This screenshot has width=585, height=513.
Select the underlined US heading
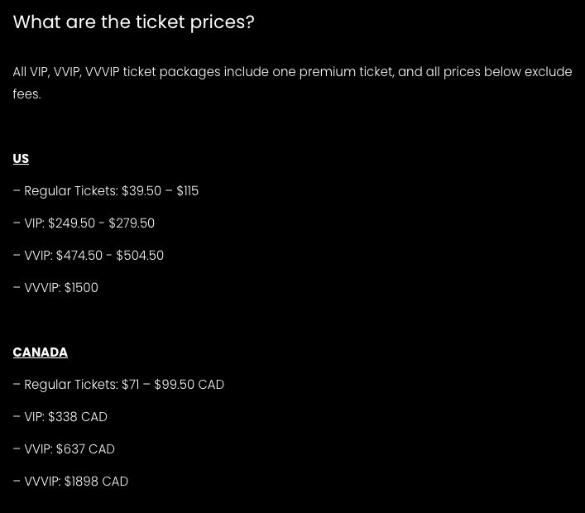point(21,159)
